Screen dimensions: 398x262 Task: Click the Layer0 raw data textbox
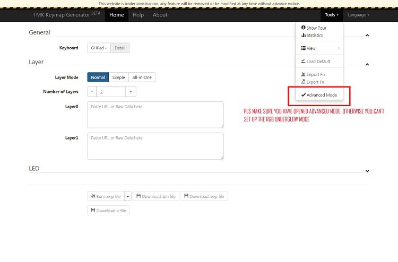click(155, 115)
